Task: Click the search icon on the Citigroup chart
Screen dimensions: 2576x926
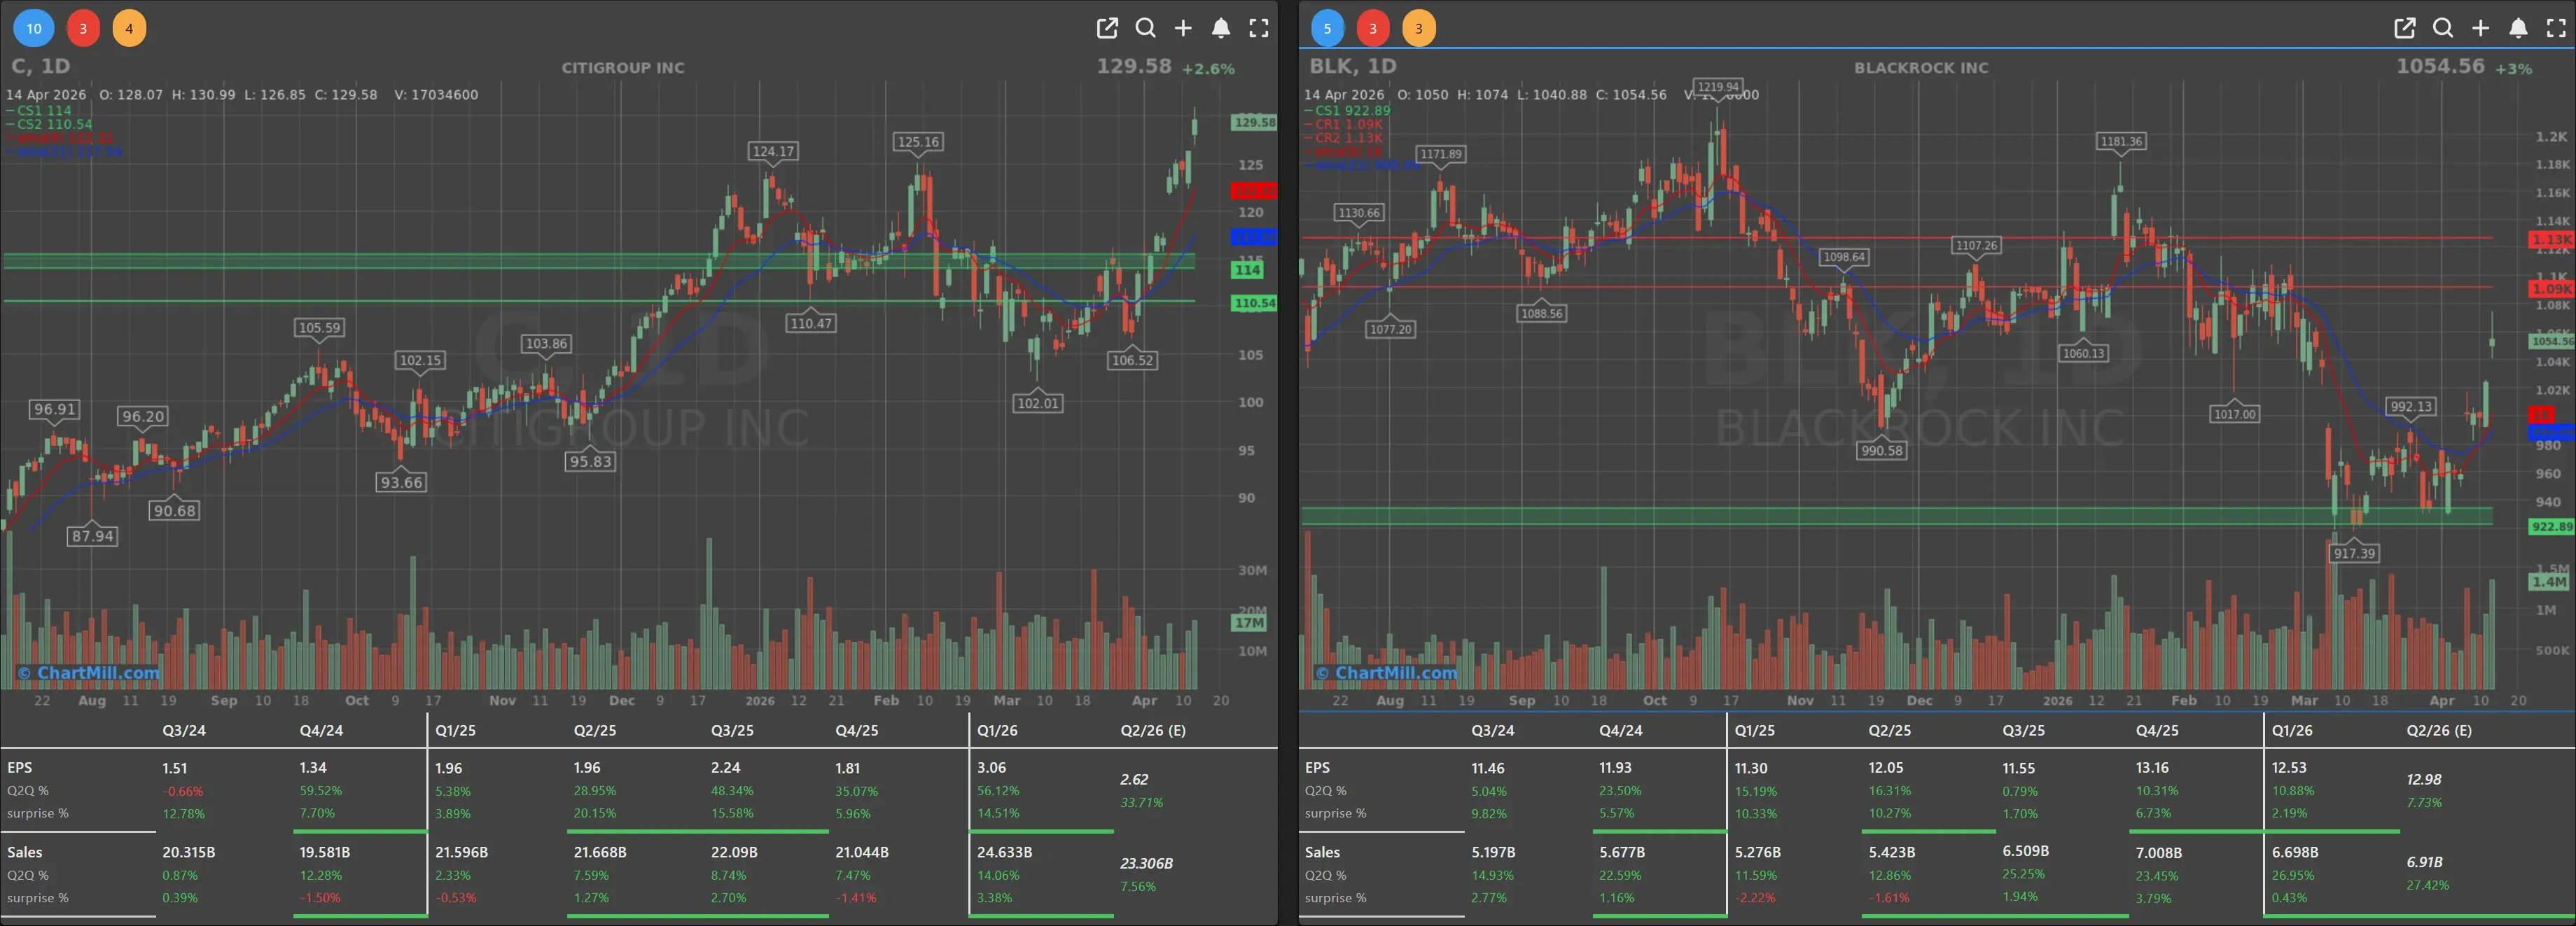Action: click(x=1145, y=29)
